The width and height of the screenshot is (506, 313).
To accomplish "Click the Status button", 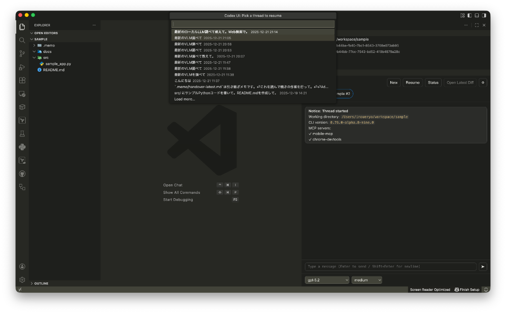I will point(433,83).
